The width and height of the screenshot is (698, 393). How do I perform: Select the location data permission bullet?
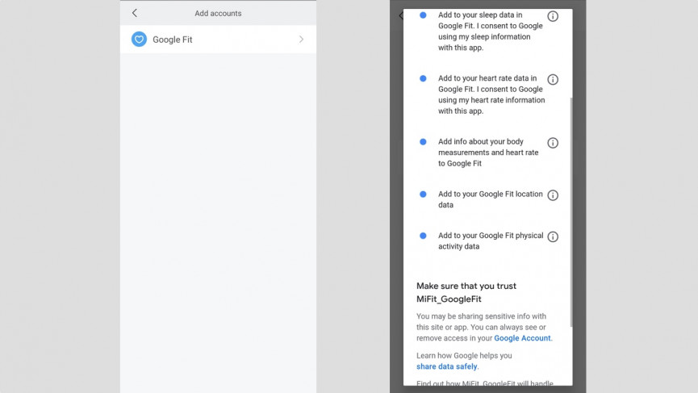click(x=423, y=194)
